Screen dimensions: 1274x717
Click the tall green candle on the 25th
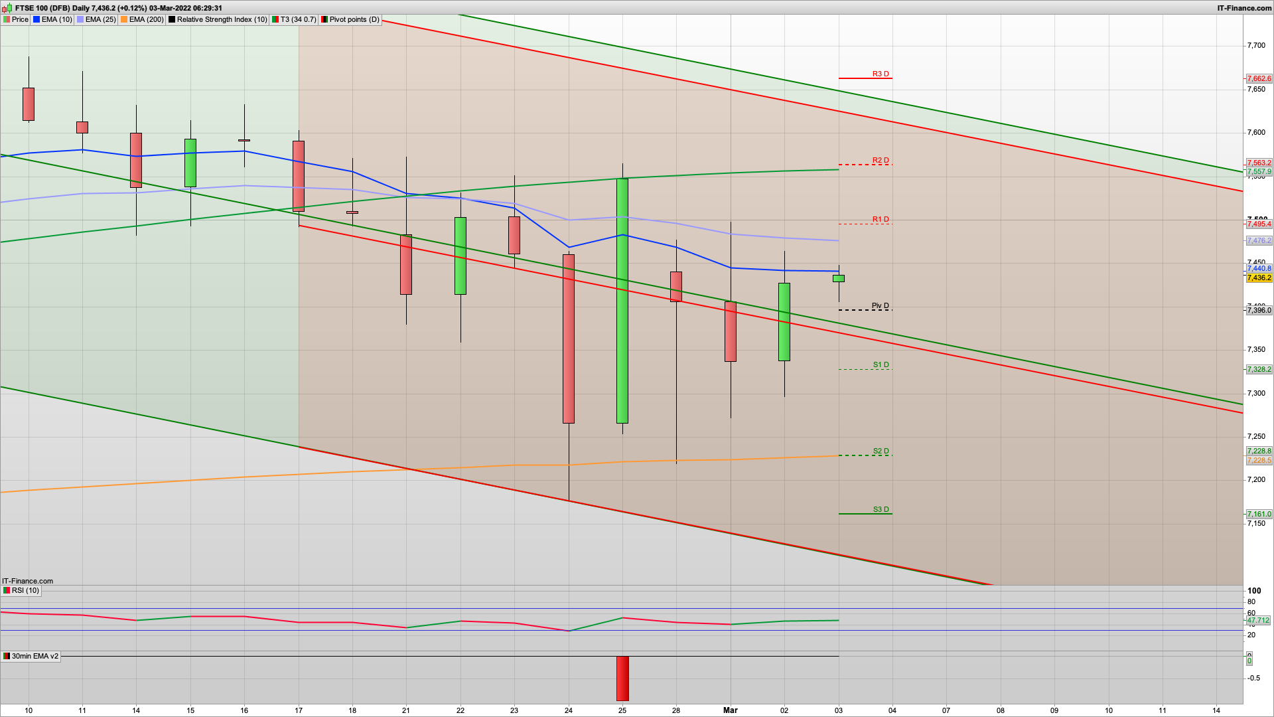pyautogui.click(x=622, y=300)
